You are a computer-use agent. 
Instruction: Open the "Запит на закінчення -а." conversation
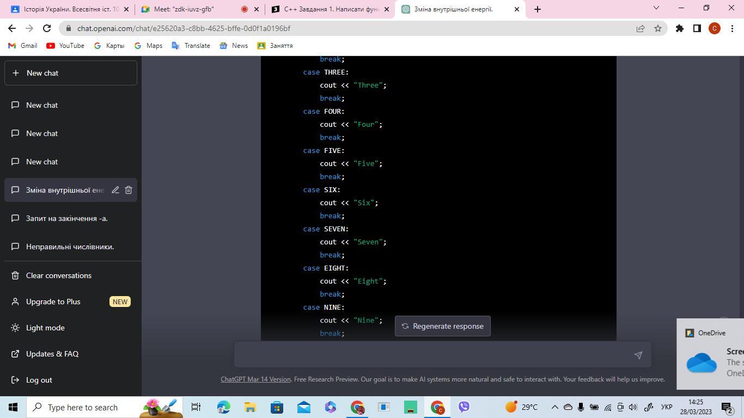point(66,218)
